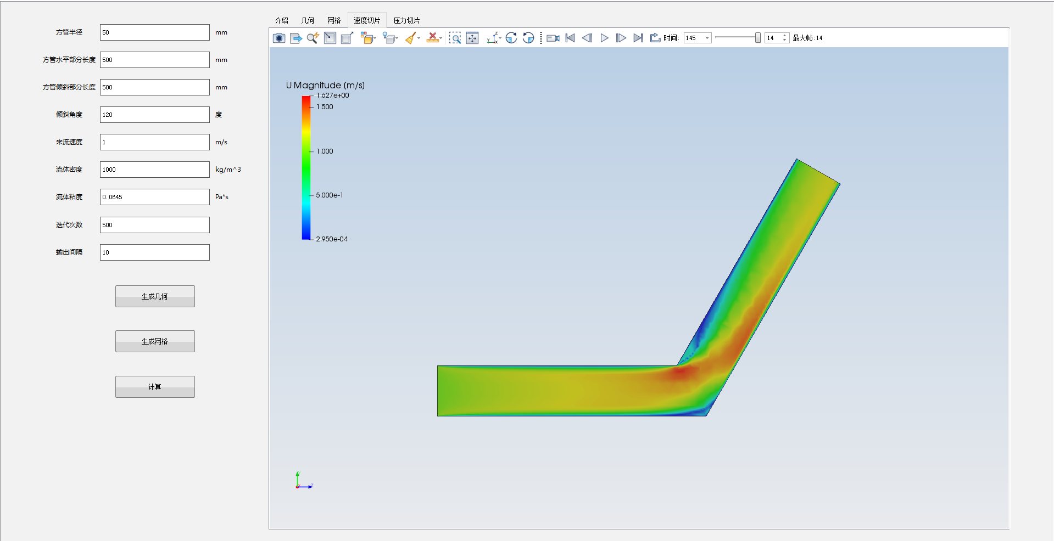Click the video camera toolbar icon
The height and width of the screenshot is (541, 1054).
[553, 38]
